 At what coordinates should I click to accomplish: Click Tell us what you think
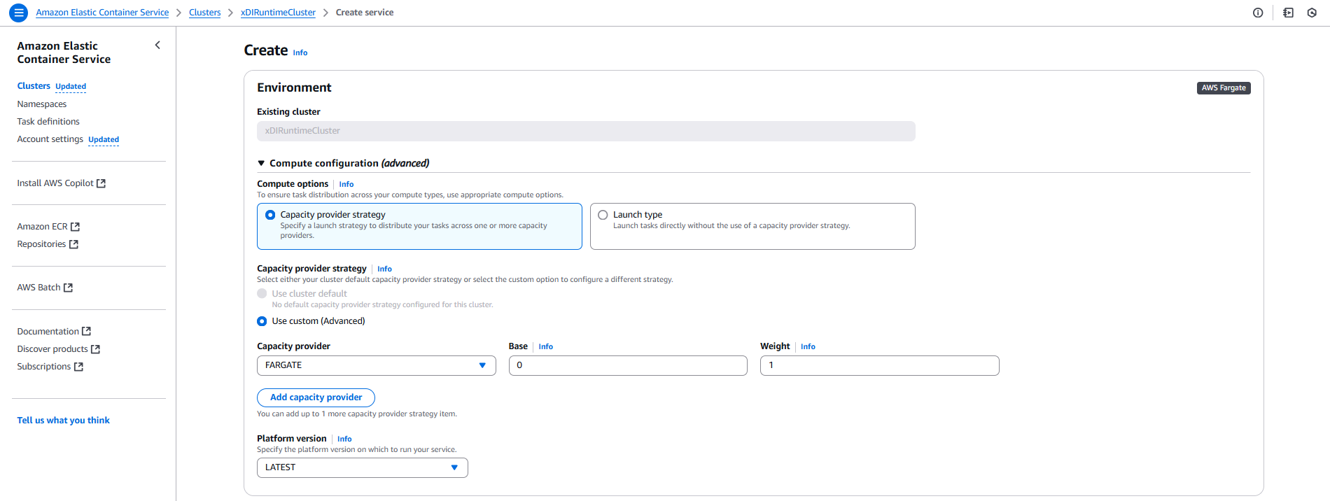point(63,421)
